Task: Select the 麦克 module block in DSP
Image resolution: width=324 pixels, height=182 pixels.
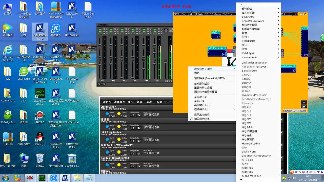Action: [216, 35]
